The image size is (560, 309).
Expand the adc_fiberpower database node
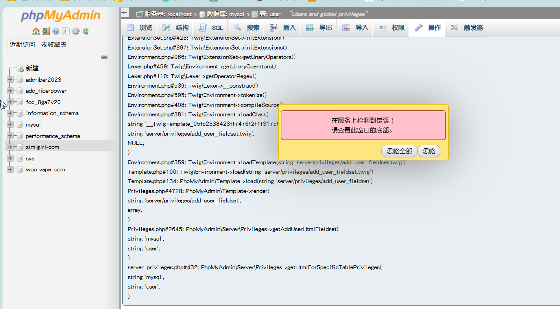[10, 91]
